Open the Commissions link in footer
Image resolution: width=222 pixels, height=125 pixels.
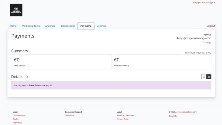point(19,116)
